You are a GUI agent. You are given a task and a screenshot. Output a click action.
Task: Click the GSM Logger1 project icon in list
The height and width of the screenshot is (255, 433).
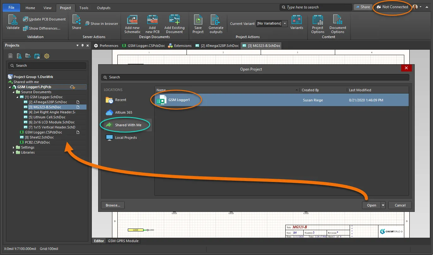(162, 100)
